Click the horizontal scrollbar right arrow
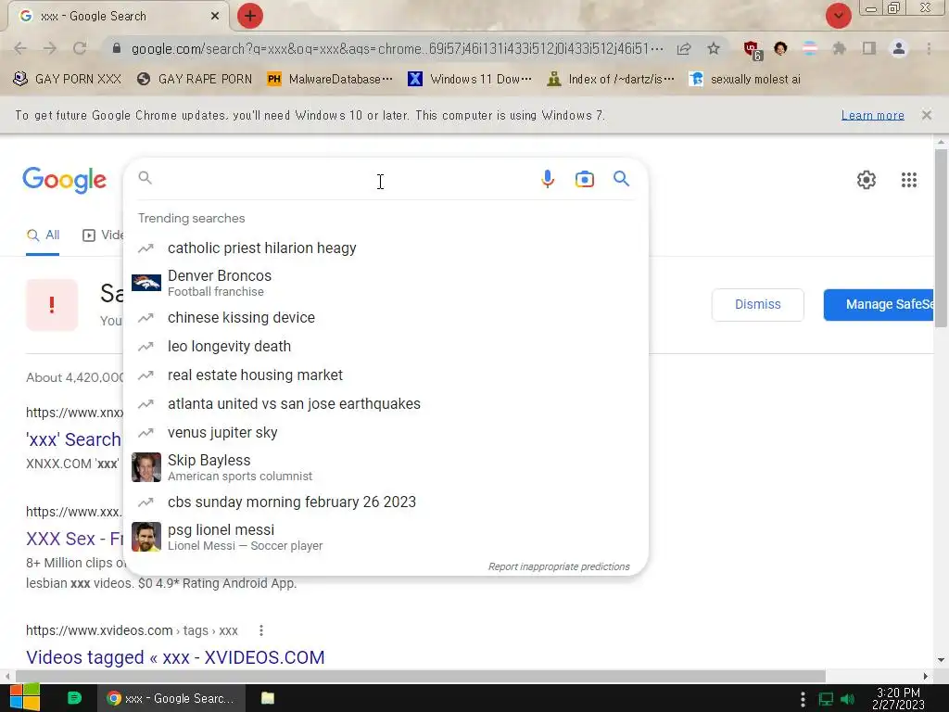Screen dimensions: 949x712 [926, 676]
